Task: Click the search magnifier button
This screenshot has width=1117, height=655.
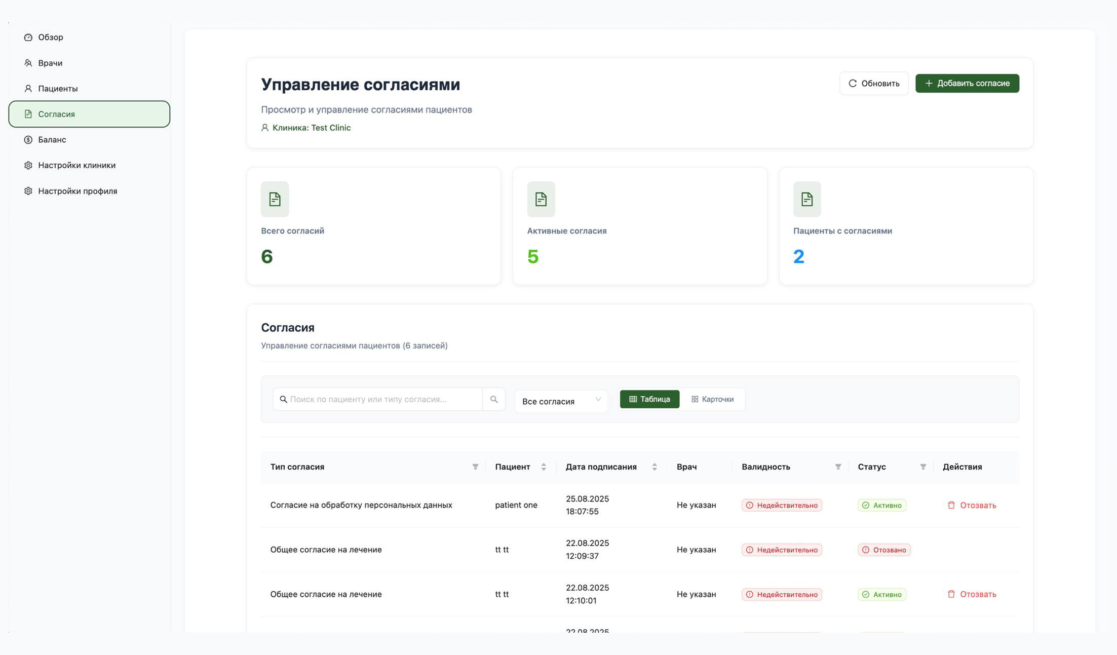Action: coord(493,399)
